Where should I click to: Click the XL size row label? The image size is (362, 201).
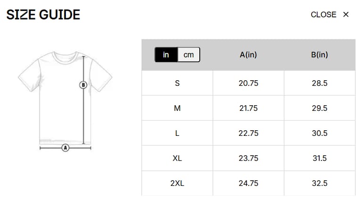click(177, 159)
